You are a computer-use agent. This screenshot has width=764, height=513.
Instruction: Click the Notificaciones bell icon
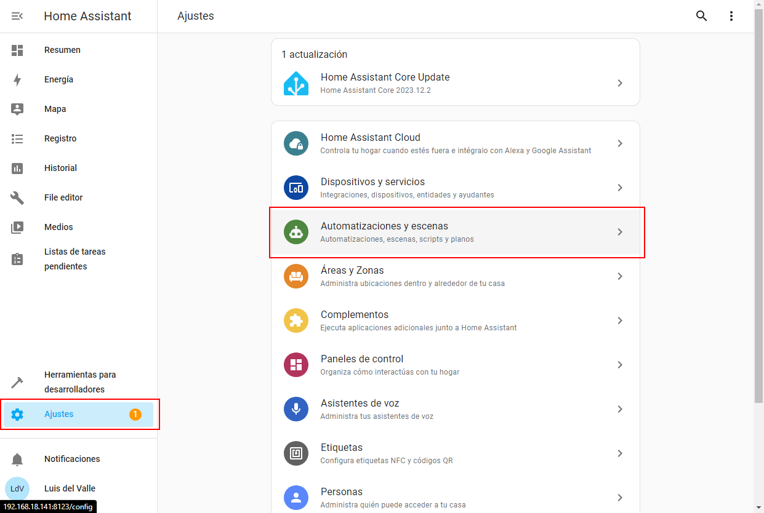pyautogui.click(x=17, y=459)
